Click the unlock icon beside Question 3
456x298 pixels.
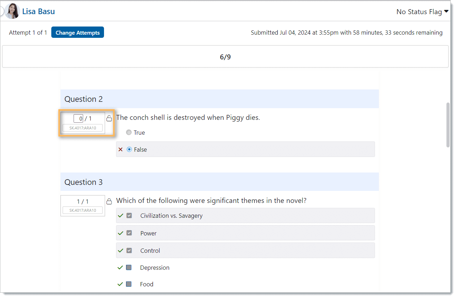point(109,201)
